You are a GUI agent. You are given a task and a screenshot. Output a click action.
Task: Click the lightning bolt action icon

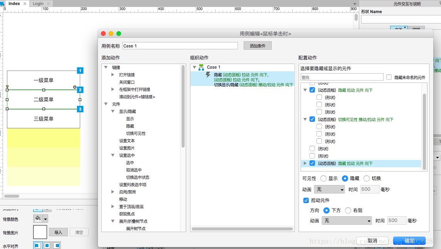click(x=208, y=75)
